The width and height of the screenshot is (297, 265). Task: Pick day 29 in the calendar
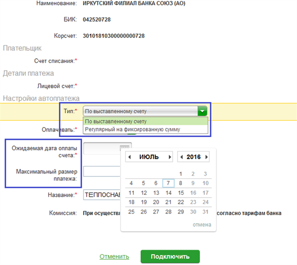pos(180,212)
